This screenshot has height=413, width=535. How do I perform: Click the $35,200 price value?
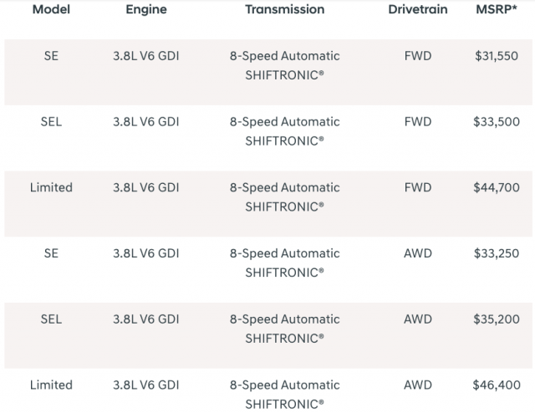coord(497,319)
